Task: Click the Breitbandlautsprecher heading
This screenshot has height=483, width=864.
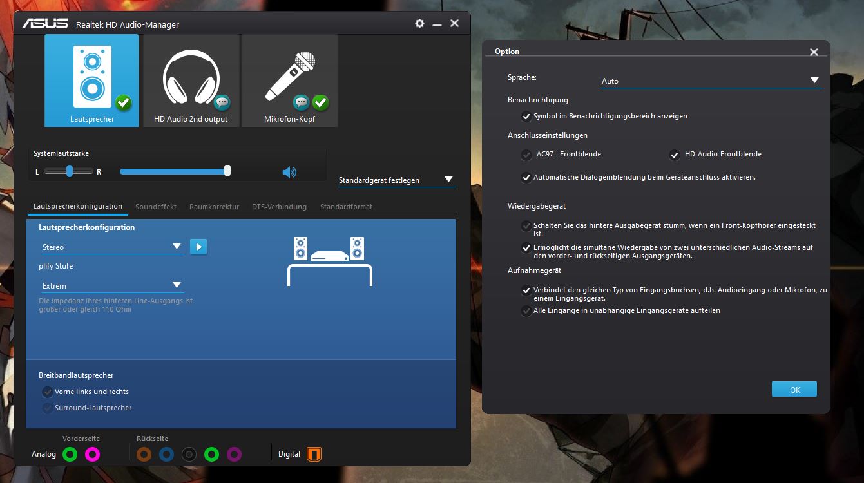Action: [76, 375]
